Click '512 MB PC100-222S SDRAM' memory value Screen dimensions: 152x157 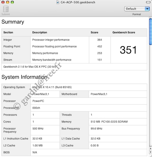pyautogui.click(x=109, y=122)
